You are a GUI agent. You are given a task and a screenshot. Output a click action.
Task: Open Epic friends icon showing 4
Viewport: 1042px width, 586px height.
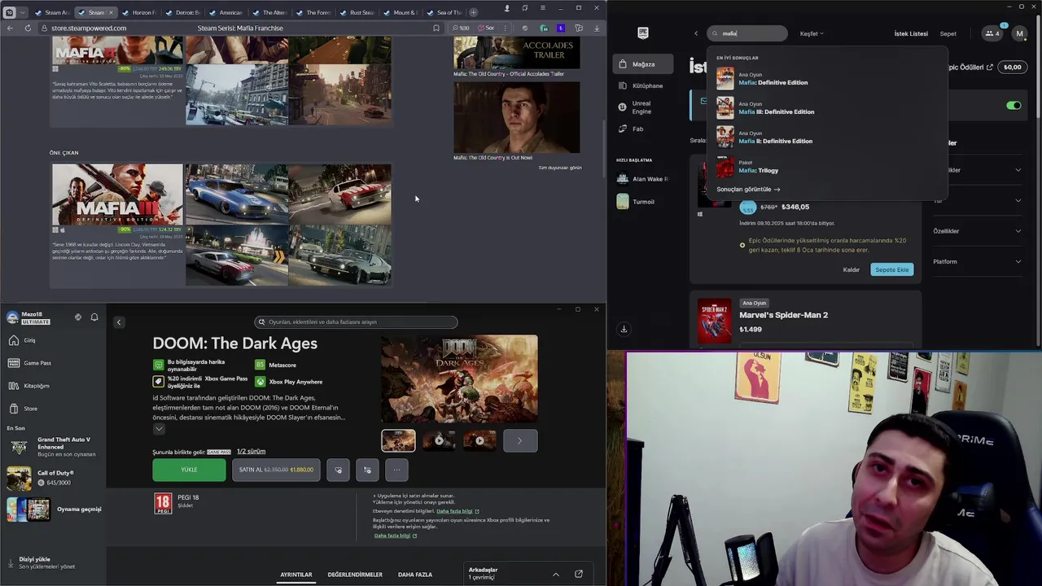tap(992, 33)
